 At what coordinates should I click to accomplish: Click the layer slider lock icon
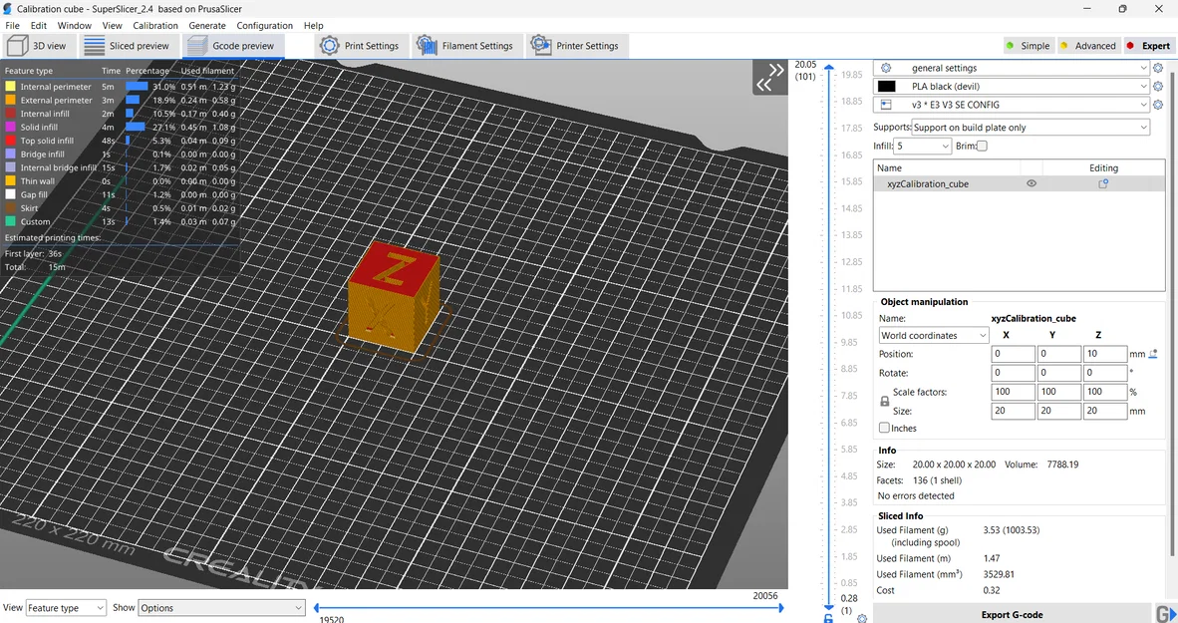828,618
